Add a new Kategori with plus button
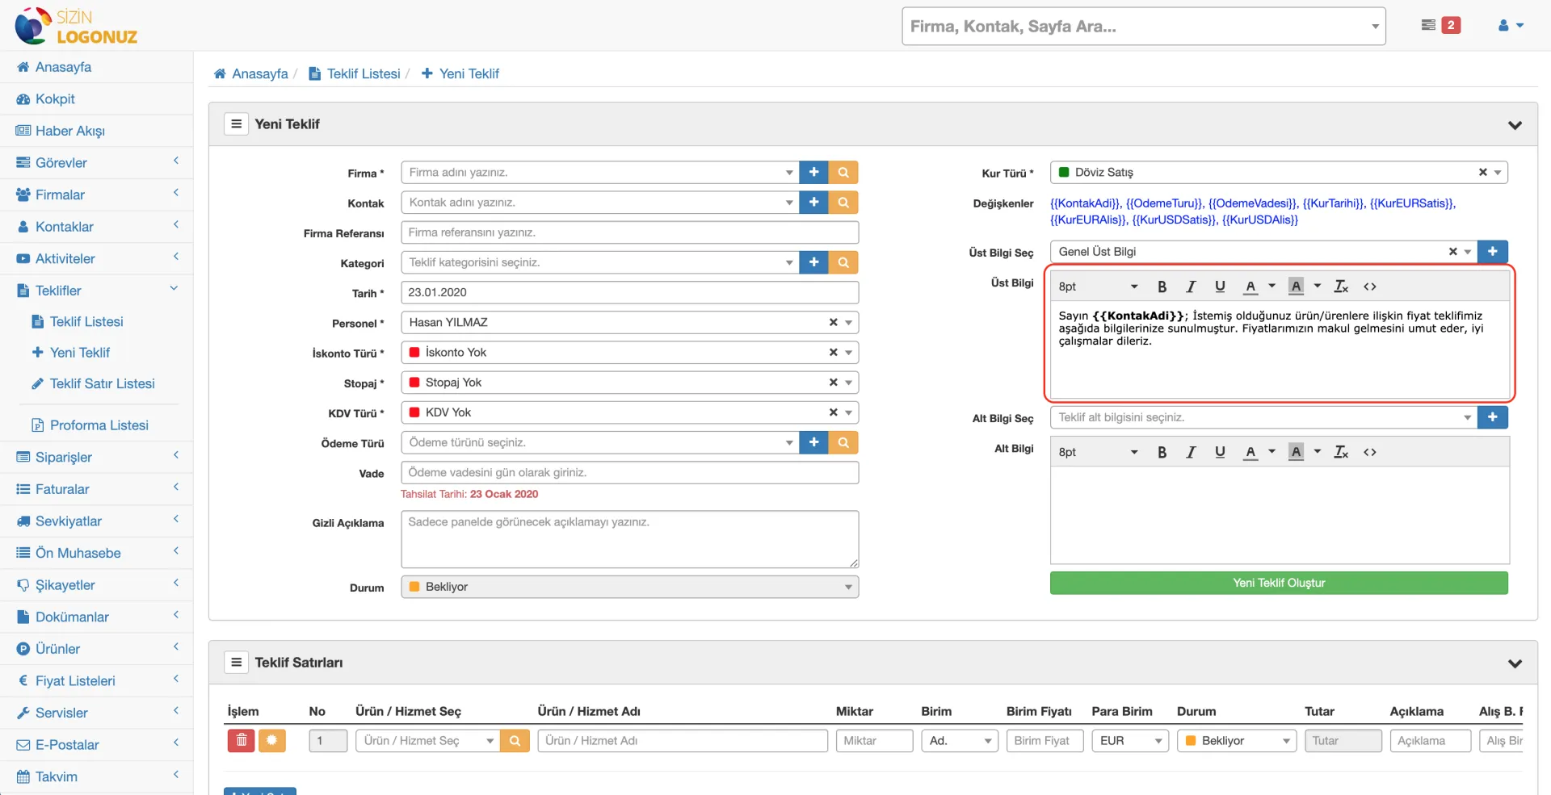 coord(813,262)
